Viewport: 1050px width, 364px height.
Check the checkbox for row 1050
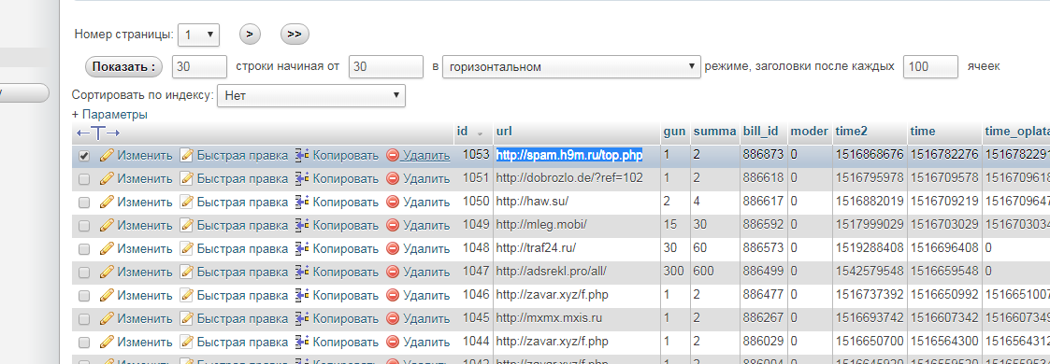point(84,203)
